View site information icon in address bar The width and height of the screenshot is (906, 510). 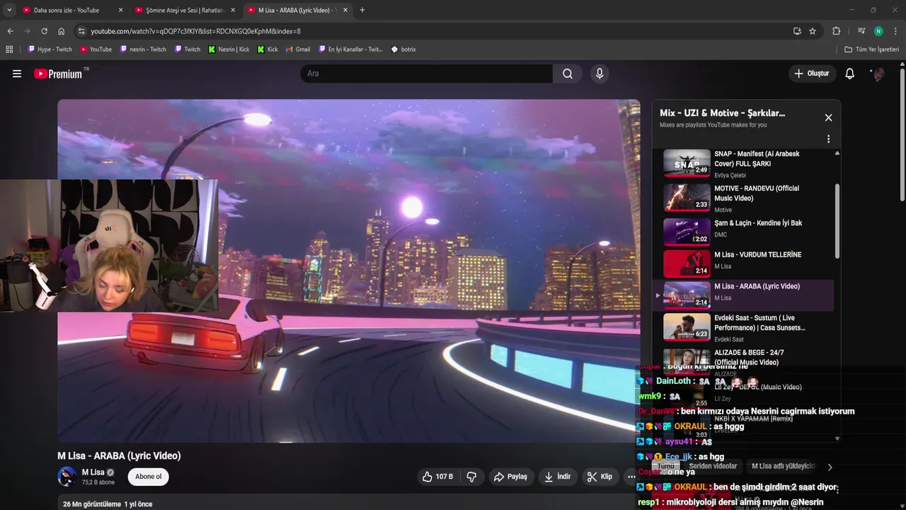point(81,31)
